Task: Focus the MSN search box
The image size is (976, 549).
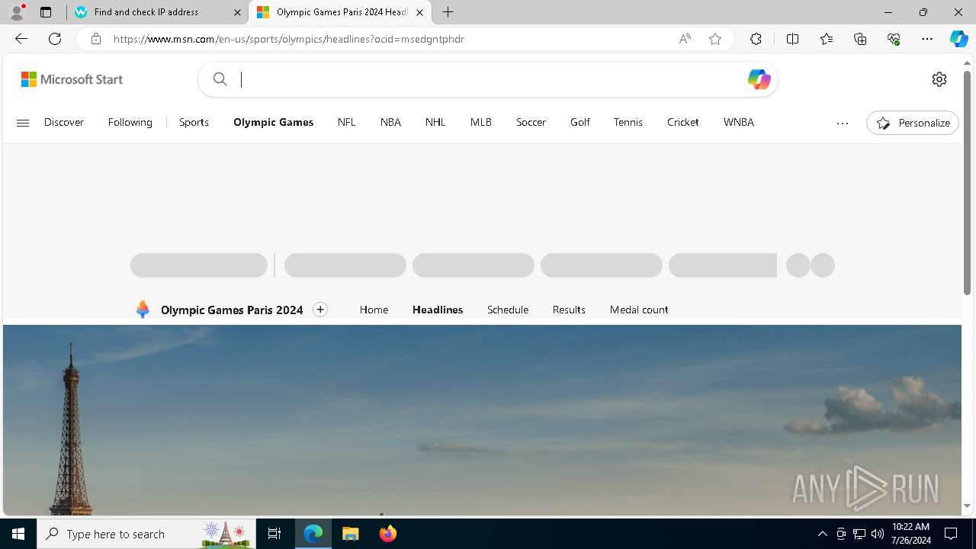Action: coord(488,79)
